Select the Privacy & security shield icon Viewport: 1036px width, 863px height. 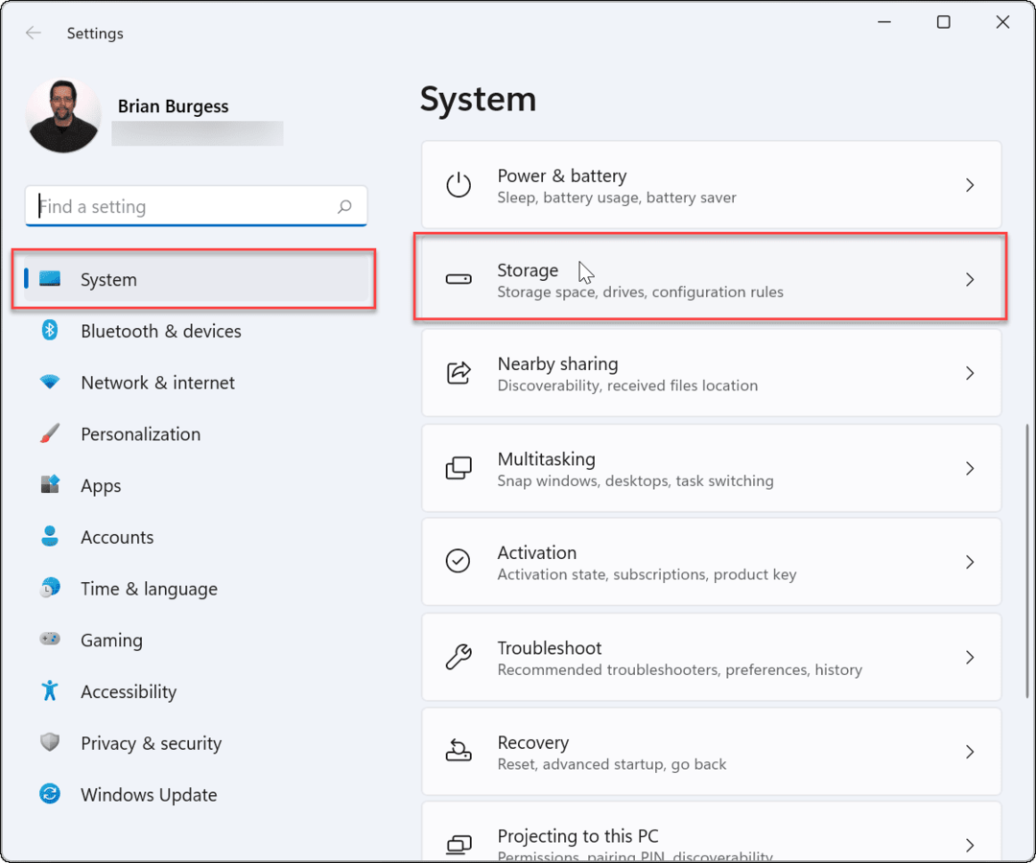pos(50,743)
